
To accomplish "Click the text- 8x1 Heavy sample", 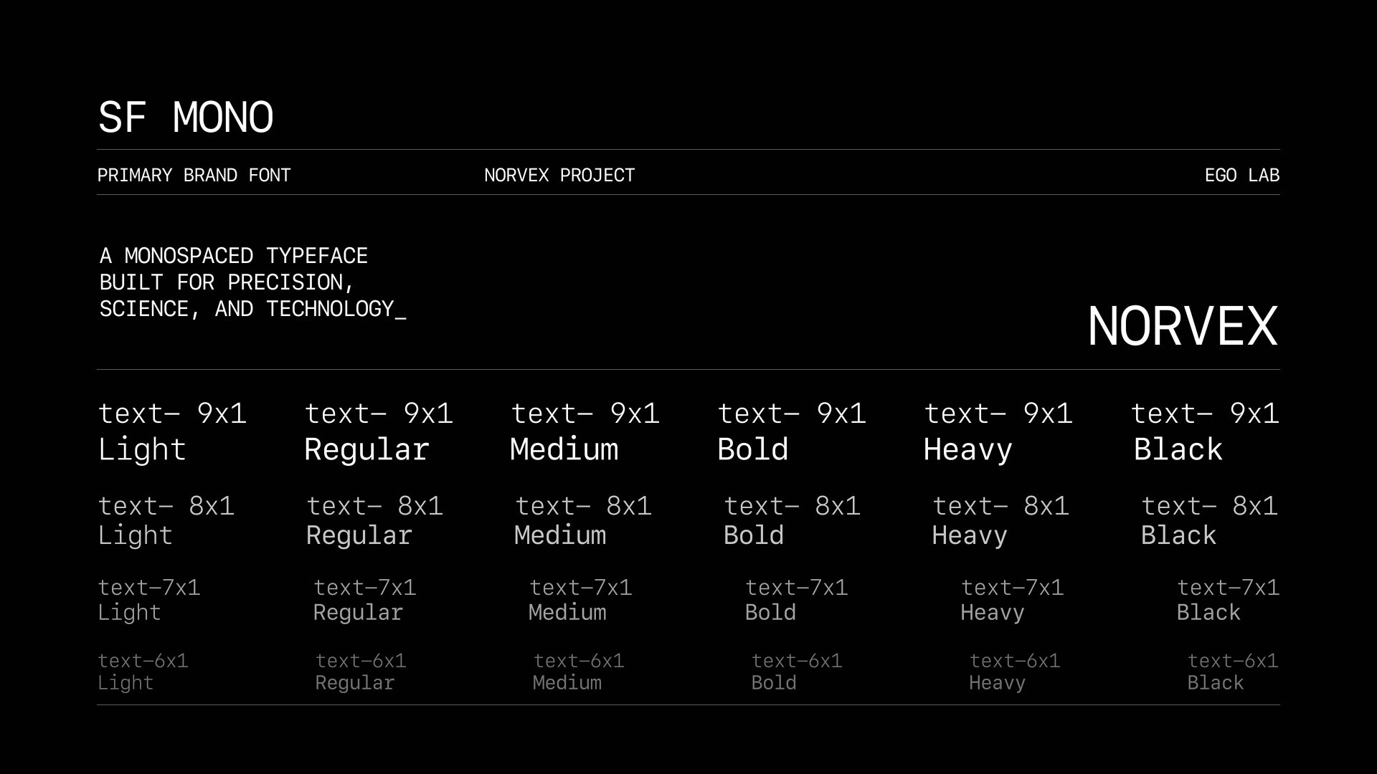I will 1000,521.
